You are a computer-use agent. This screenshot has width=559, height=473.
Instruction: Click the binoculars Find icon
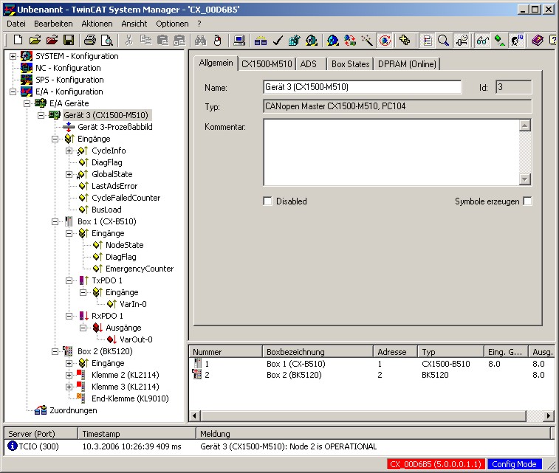(201, 41)
